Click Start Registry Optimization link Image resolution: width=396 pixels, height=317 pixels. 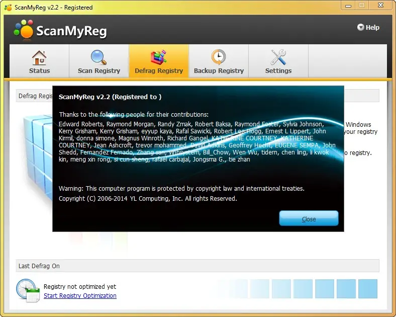tap(80, 296)
